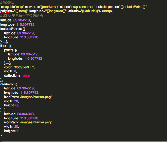The height and width of the screenshot is (142, 167).
Task: Click the first marker's iconPath string
Action: pos(36,97)
